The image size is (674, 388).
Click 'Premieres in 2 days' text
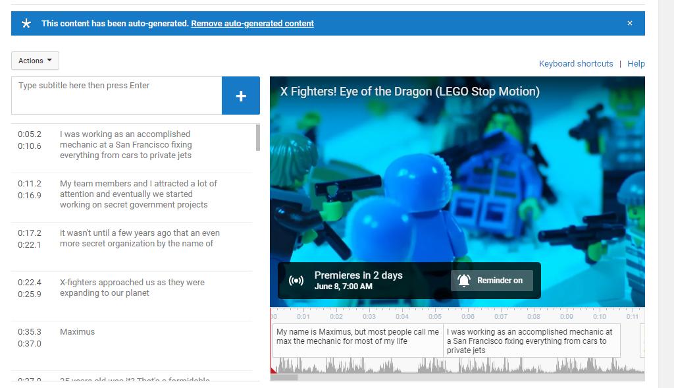(x=359, y=275)
